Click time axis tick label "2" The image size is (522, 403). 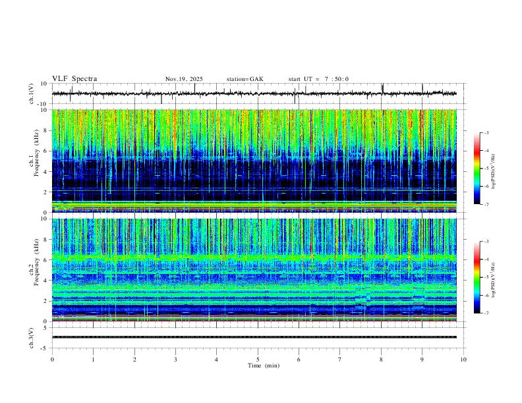click(x=134, y=360)
